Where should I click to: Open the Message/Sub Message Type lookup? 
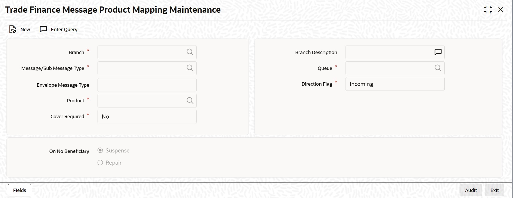(190, 68)
